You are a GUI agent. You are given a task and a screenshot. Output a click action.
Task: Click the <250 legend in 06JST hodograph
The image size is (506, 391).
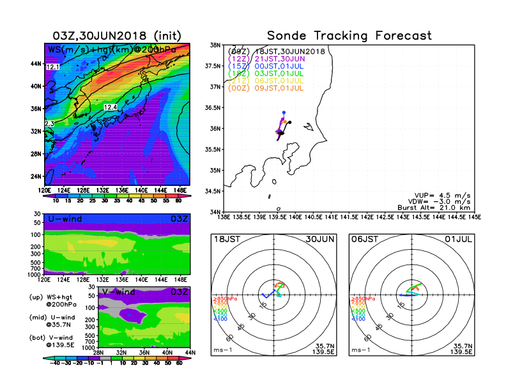358,315
